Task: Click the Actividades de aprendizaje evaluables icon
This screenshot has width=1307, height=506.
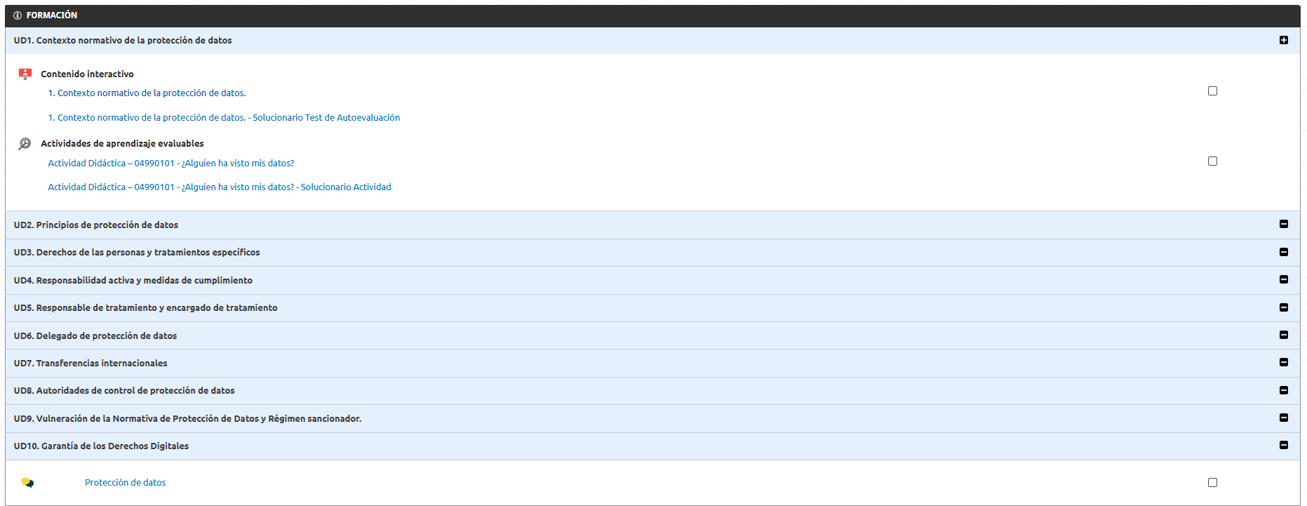Action: tap(25, 143)
